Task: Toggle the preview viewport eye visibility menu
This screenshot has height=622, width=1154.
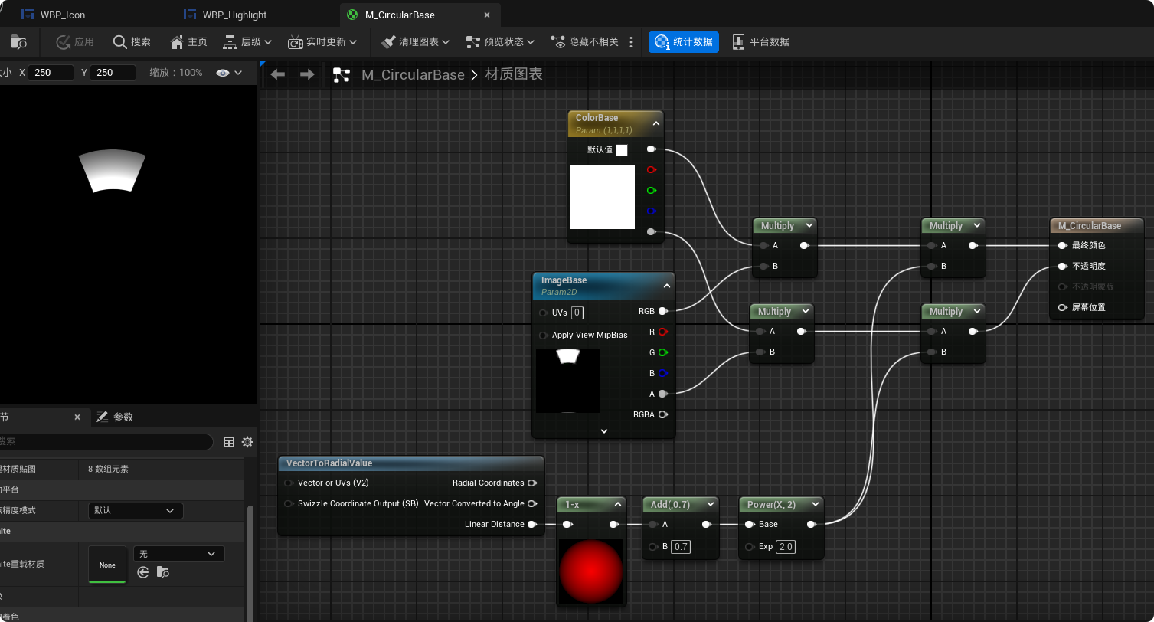Action: tap(229, 73)
